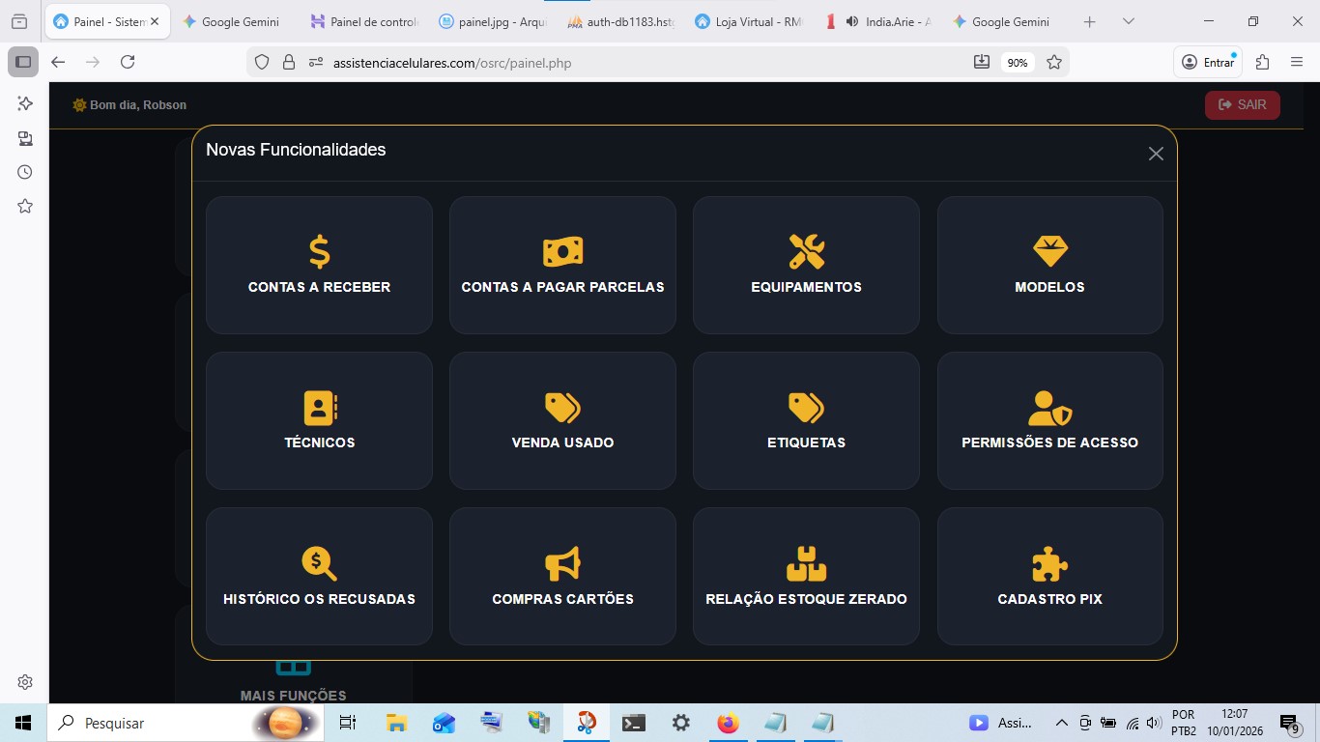Select the Cadastro Pix puzzle icon
This screenshot has height=742, width=1320.
click(1049, 563)
